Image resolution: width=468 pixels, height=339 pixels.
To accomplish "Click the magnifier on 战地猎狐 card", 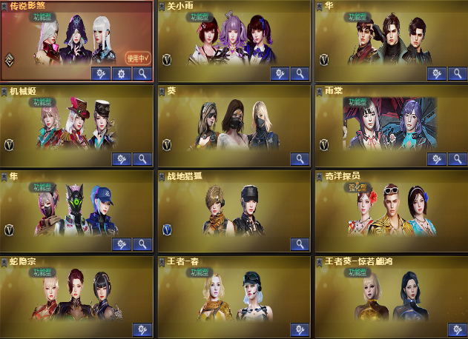I will tap(300, 244).
